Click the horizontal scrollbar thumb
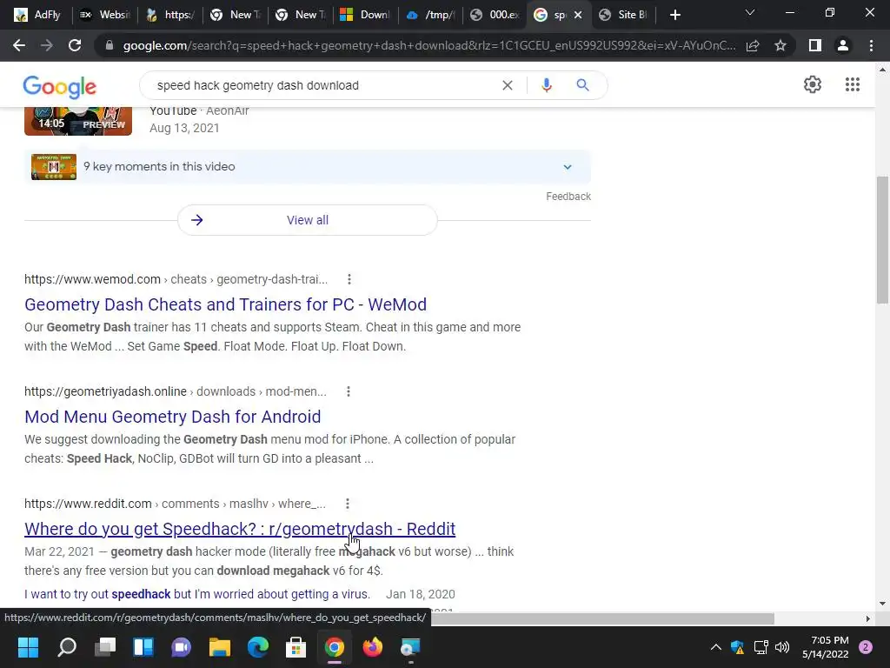Screen dimensions: 890x668 pyautogui.click(x=601, y=618)
